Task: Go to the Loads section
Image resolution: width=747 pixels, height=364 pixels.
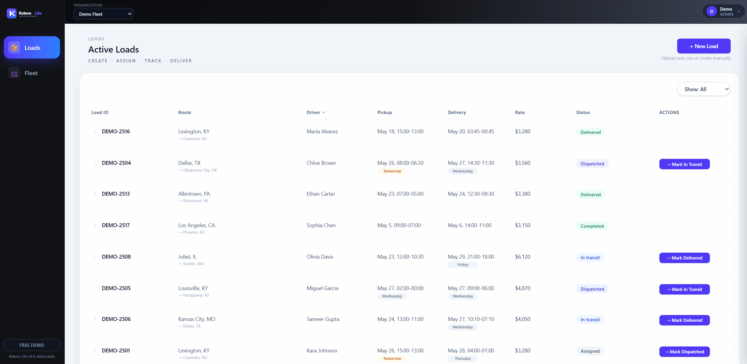Action: click(x=32, y=48)
